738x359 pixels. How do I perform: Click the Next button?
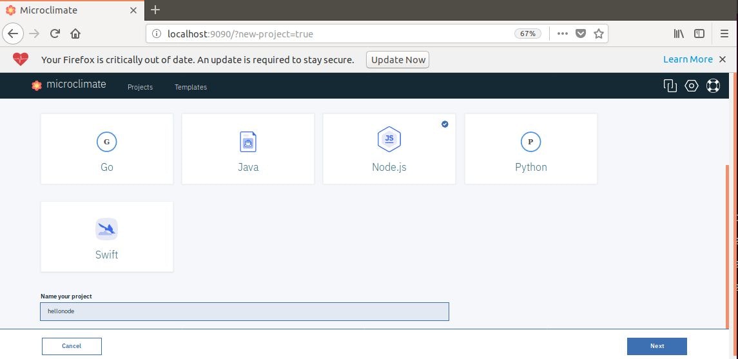[x=657, y=346]
